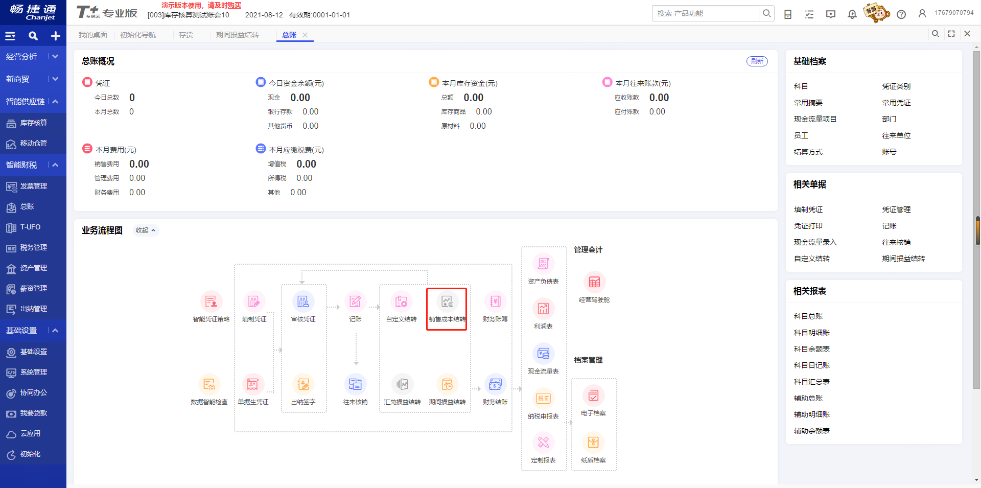Viewport: 981px width, 488px height.
Task: Open the 电子档案 icon
Action: pyautogui.click(x=593, y=396)
